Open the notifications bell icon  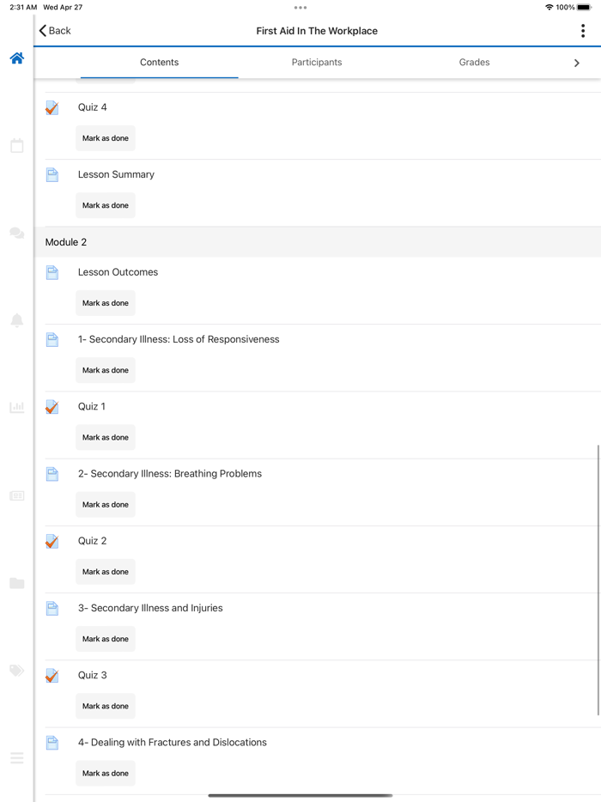coord(16,320)
